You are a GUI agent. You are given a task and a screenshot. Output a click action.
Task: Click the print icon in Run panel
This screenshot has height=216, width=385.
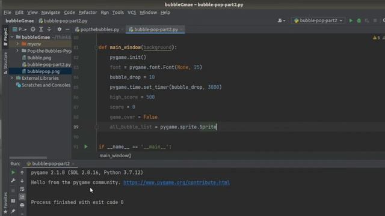(22, 205)
